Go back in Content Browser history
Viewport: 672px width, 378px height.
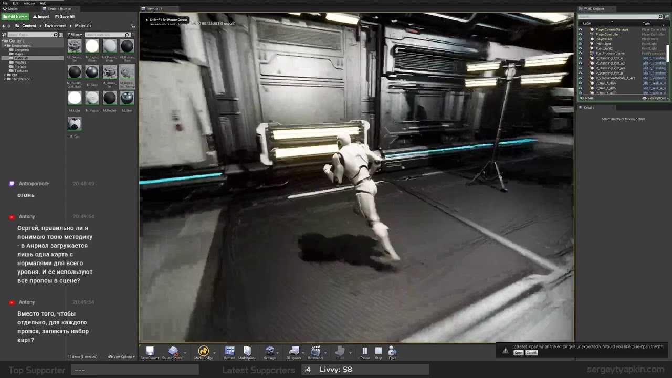point(4,26)
